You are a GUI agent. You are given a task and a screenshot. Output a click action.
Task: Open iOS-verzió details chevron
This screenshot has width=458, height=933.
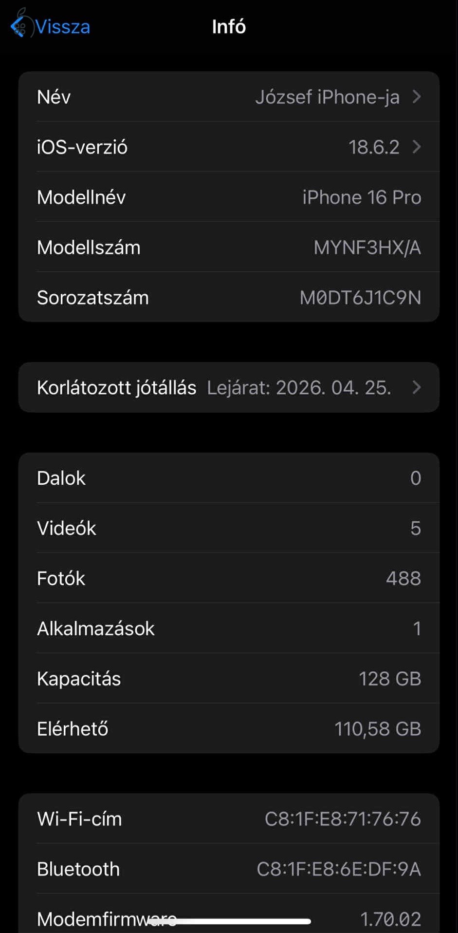[417, 147]
